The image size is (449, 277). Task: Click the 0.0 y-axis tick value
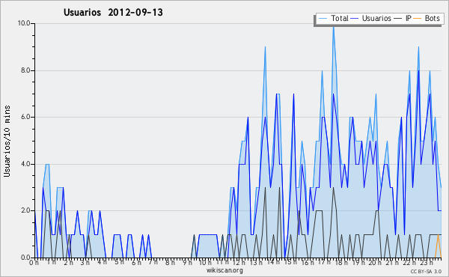tap(25, 258)
